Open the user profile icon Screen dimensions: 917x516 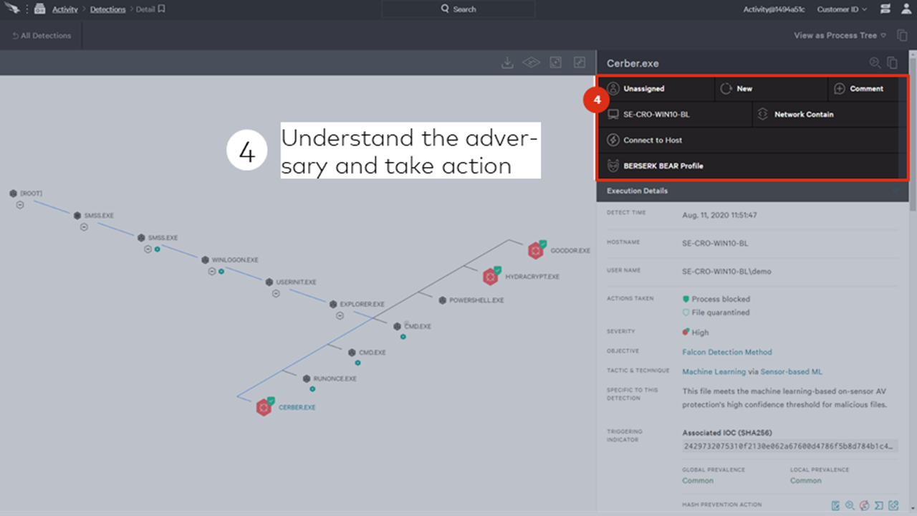pos(906,9)
